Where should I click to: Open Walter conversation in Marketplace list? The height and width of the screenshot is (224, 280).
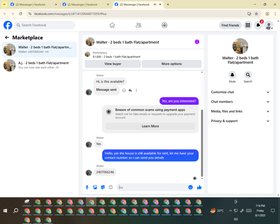pyautogui.click(x=39, y=50)
